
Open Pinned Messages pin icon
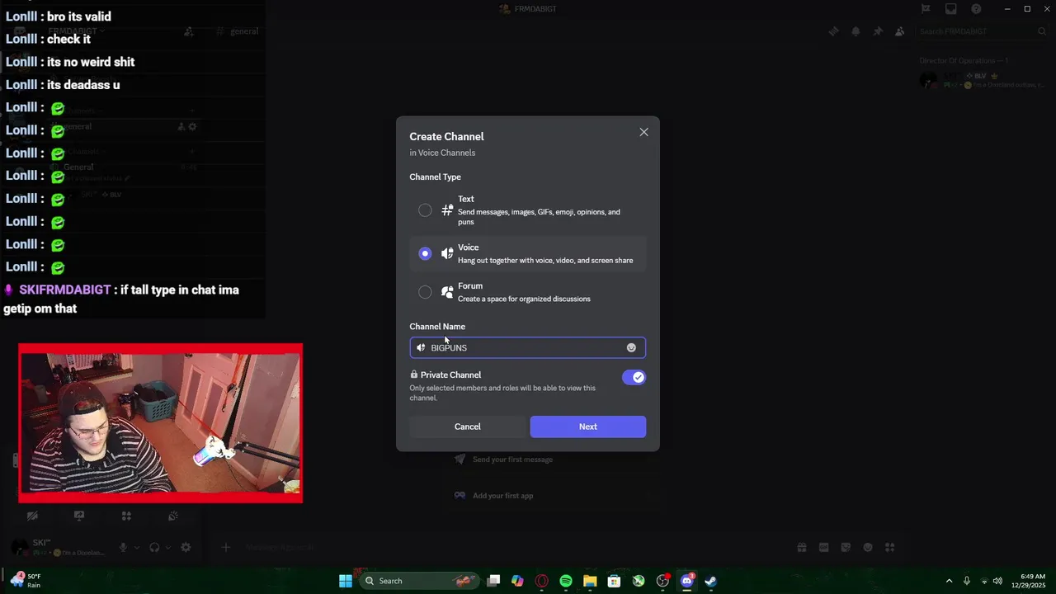(878, 31)
